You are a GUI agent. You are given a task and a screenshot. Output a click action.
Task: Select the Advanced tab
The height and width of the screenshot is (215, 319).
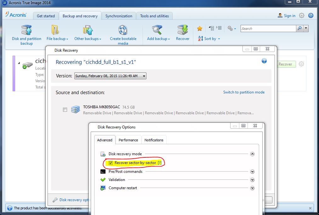[x=105, y=140]
